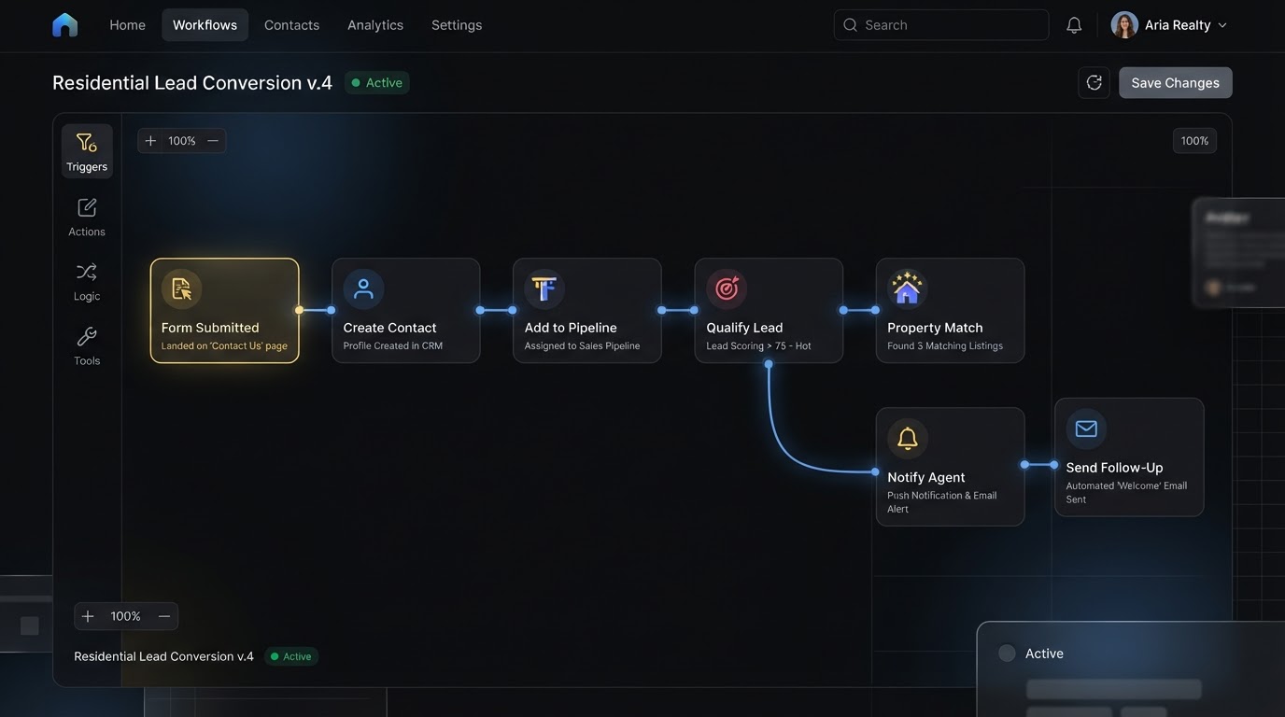Select the Workflows tab
1285x717 pixels.
pyautogui.click(x=205, y=25)
